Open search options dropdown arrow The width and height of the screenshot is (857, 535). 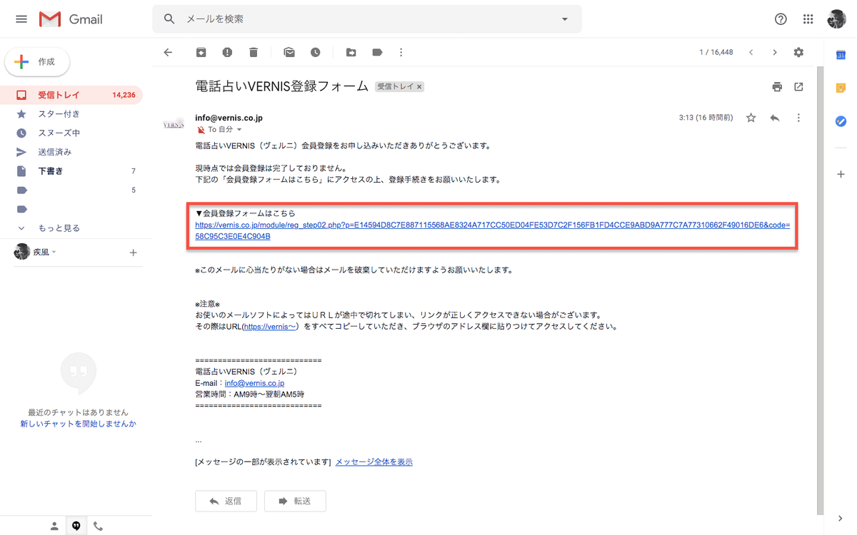click(x=565, y=19)
